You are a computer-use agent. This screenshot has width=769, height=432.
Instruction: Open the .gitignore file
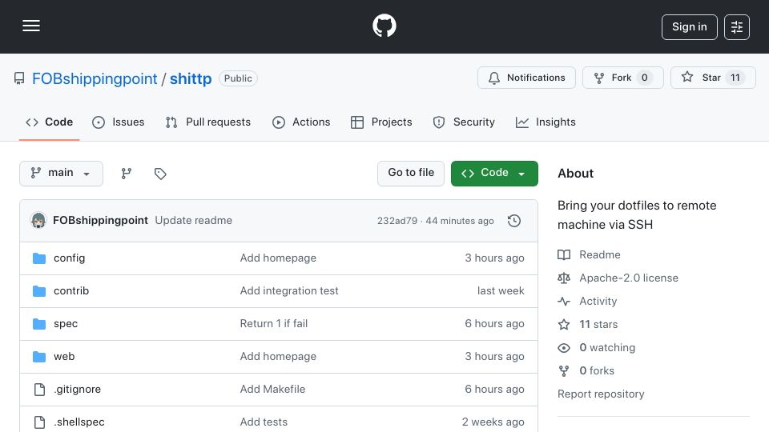pyautogui.click(x=78, y=390)
